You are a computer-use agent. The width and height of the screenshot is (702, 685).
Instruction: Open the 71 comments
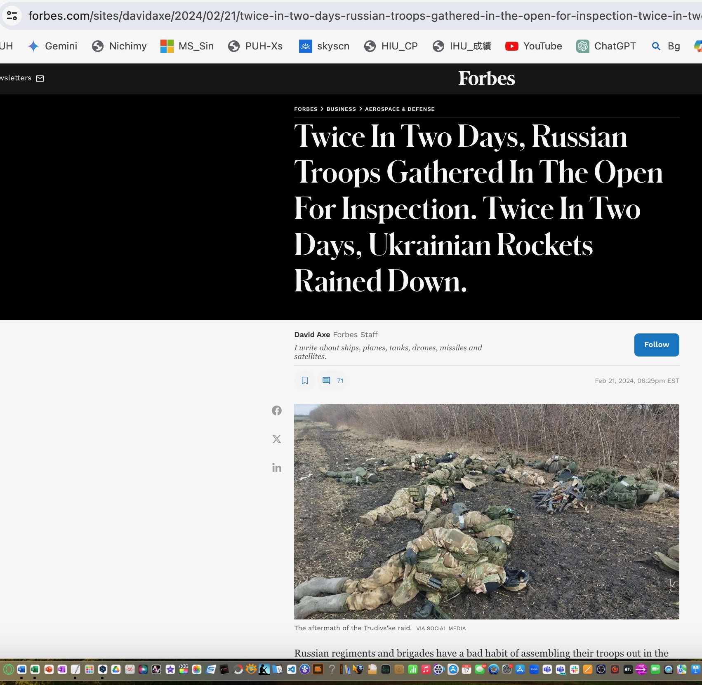click(332, 380)
